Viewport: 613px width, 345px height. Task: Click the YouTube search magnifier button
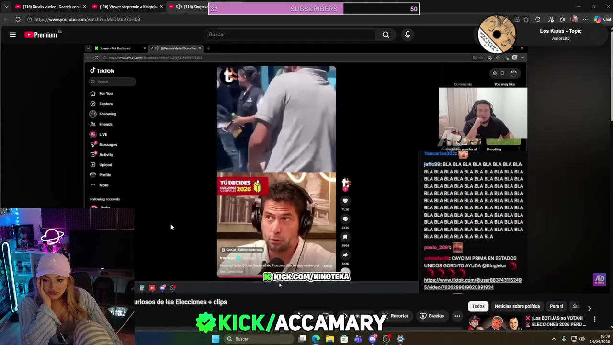point(386,34)
